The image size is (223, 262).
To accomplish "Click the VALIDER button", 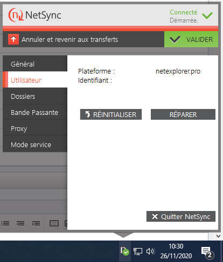I will [x=191, y=39].
